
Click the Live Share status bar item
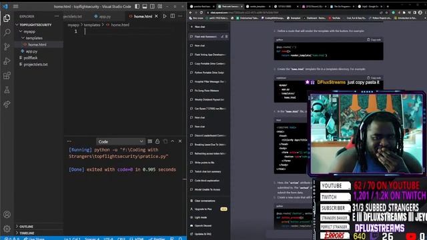click(x=34, y=239)
